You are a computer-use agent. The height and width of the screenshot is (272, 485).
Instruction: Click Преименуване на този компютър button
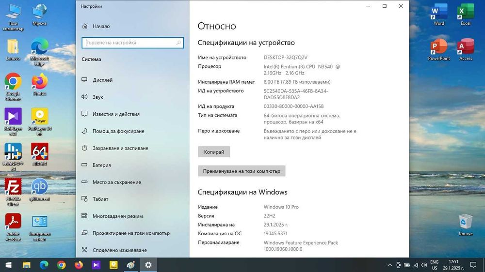click(242, 171)
